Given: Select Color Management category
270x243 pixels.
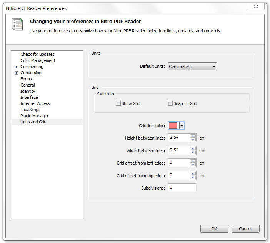Looking at the screenshot, I should coord(38,60).
